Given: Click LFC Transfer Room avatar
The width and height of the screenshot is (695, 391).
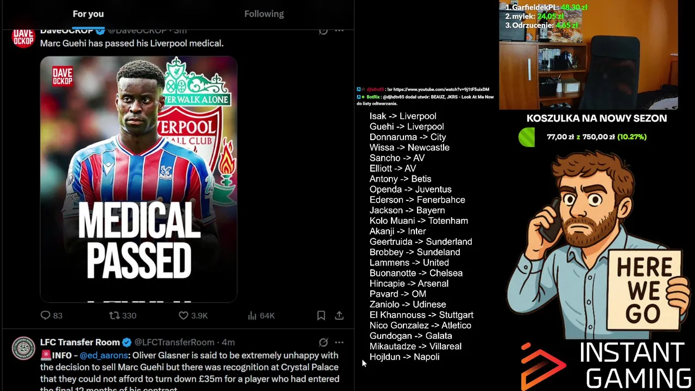Looking at the screenshot, I should (23, 349).
